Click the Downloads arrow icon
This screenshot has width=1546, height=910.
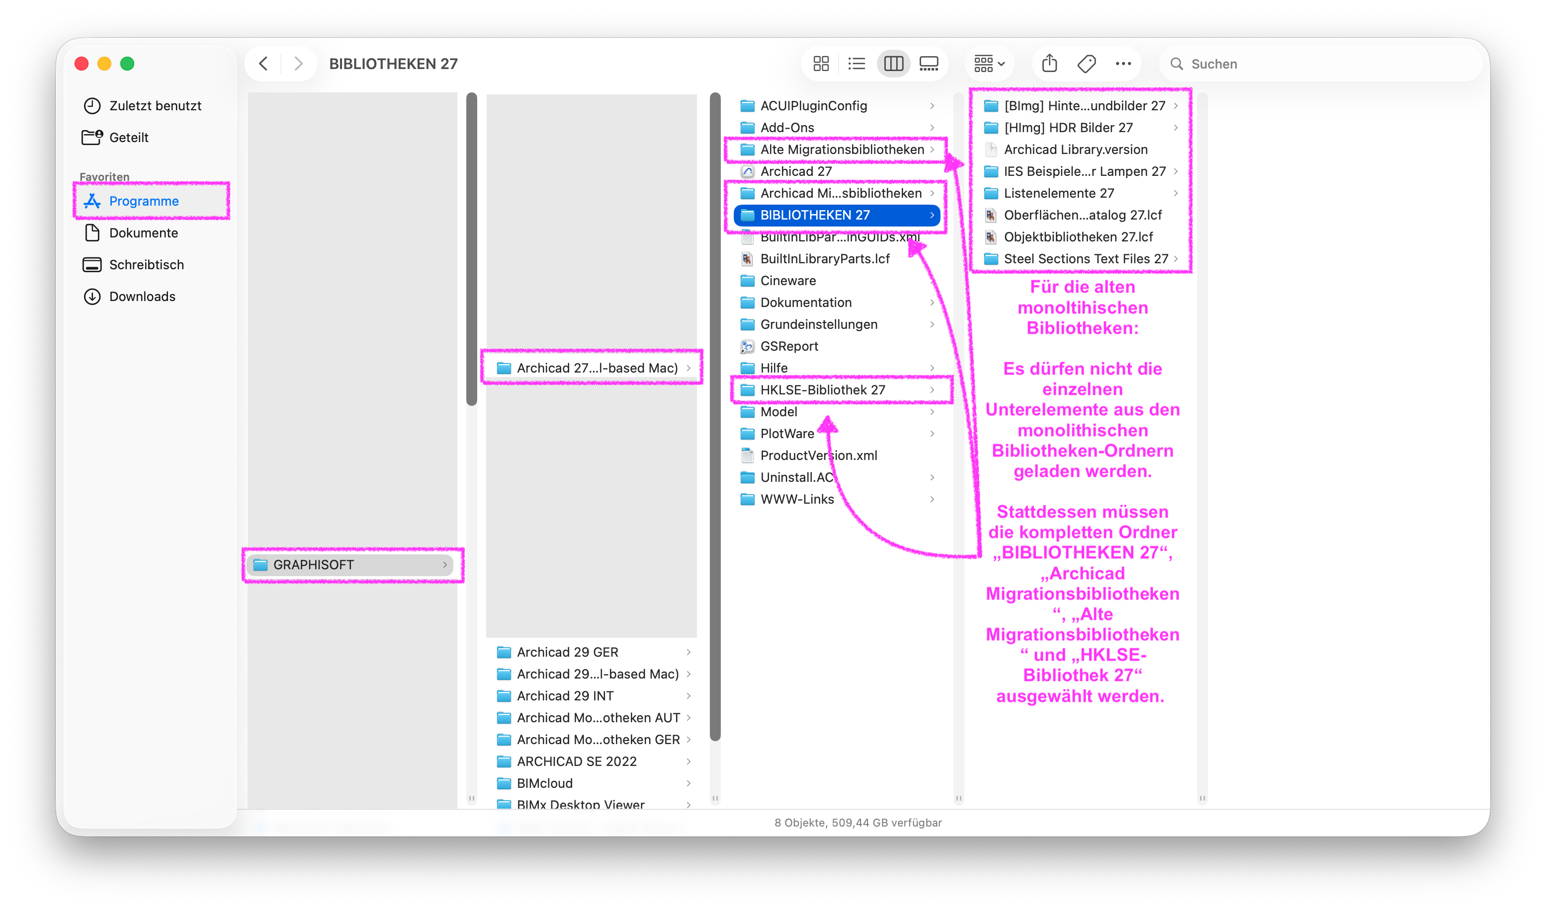point(92,297)
